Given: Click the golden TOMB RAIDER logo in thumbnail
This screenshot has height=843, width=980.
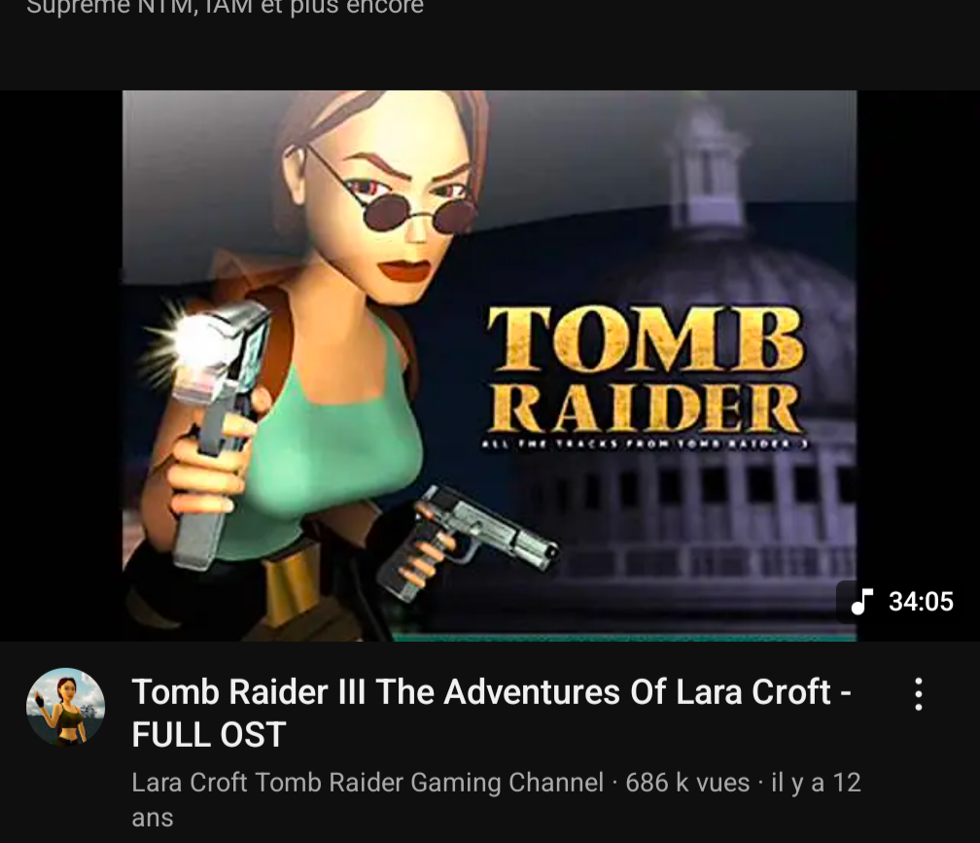Looking at the screenshot, I should coord(645,369).
